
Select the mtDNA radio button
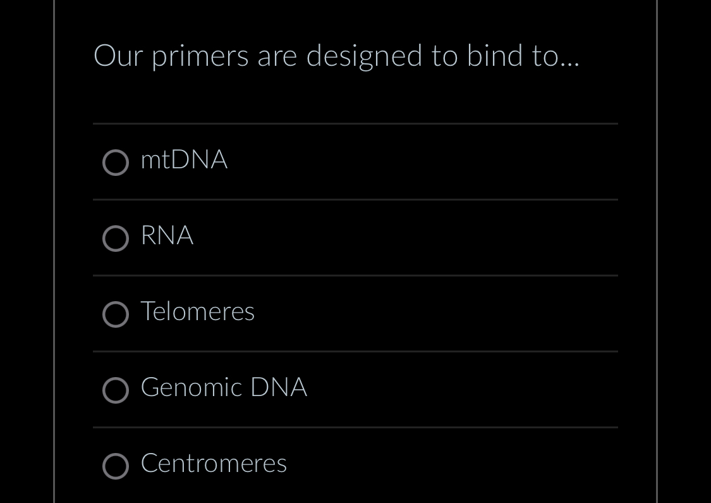pos(116,163)
